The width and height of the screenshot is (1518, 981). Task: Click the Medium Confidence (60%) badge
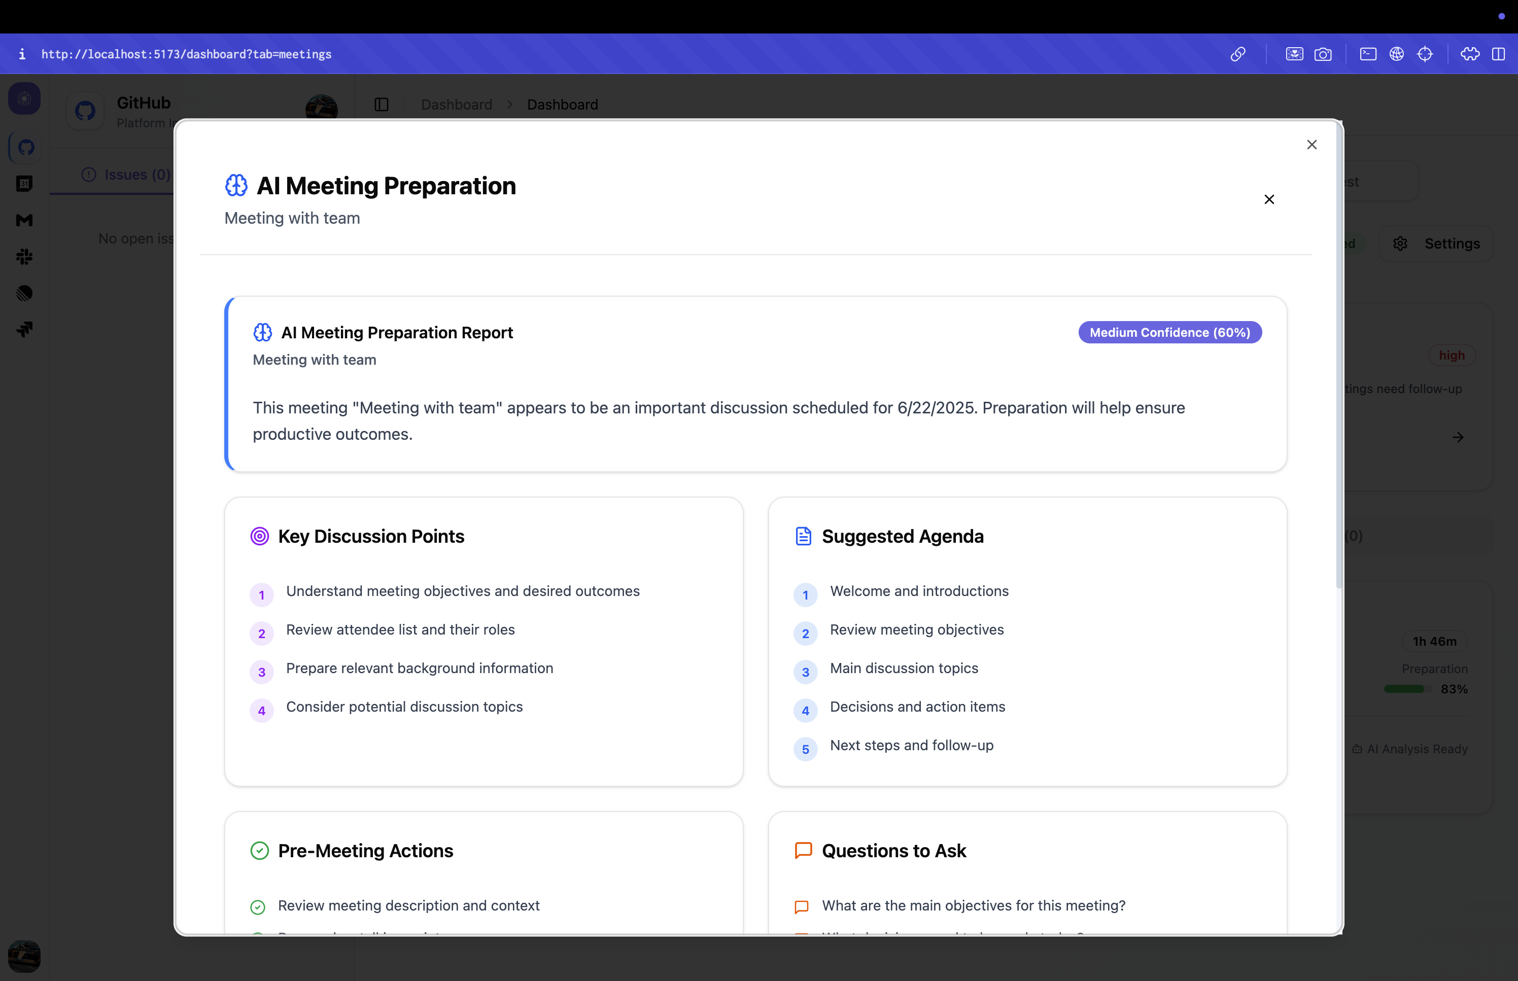[1169, 333]
